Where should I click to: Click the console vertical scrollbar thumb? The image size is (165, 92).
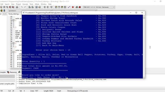pos(144,18)
